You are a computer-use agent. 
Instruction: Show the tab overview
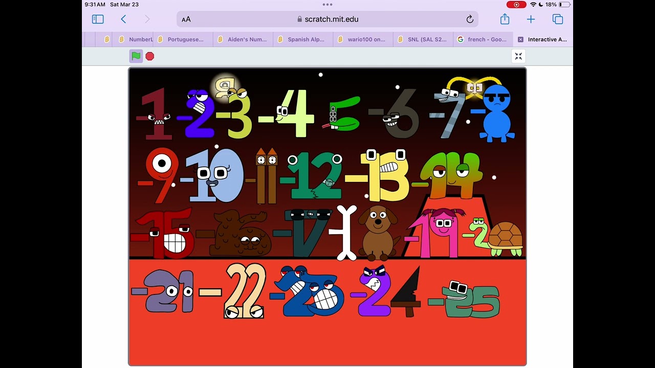click(558, 19)
